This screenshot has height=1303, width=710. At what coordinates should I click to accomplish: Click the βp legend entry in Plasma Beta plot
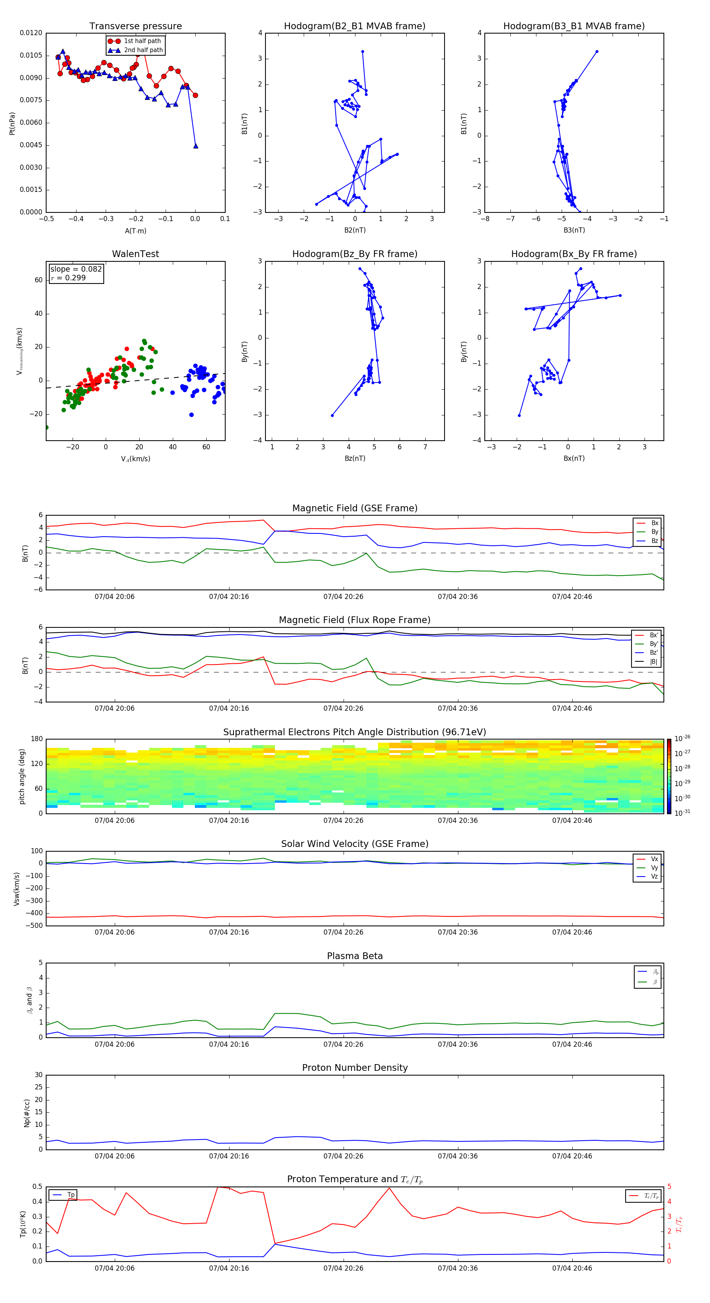648,972
